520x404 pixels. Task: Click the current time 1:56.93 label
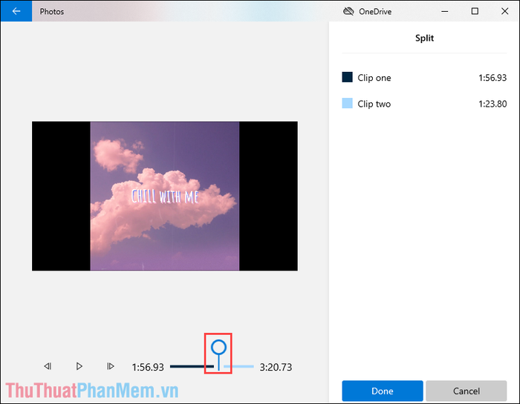pyautogui.click(x=148, y=367)
